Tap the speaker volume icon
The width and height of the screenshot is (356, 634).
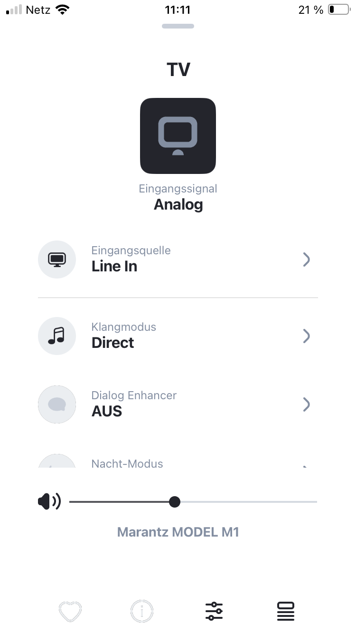(49, 501)
